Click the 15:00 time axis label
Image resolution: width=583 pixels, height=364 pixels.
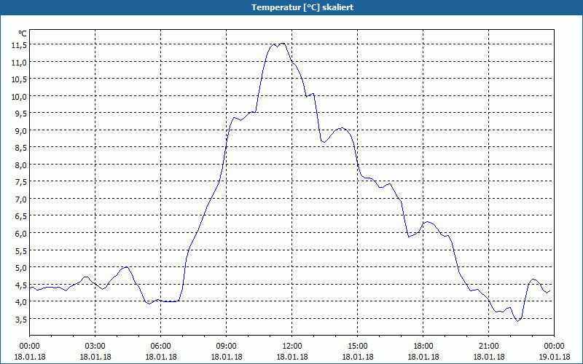pyautogui.click(x=358, y=347)
